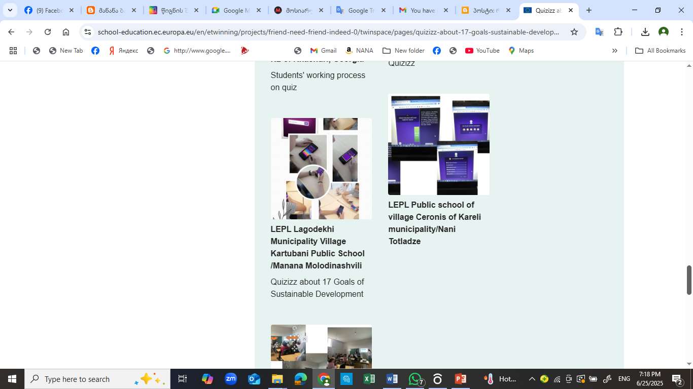Open the Extensions puzzle icon
This screenshot has width=693, height=389.
pyautogui.click(x=618, y=32)
